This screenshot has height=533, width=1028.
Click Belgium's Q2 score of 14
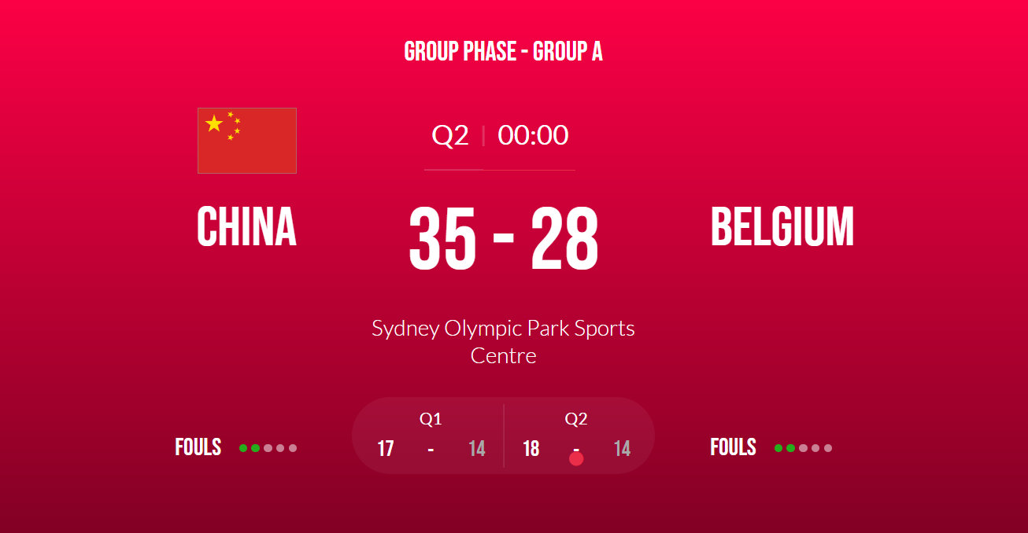(622, 449)
